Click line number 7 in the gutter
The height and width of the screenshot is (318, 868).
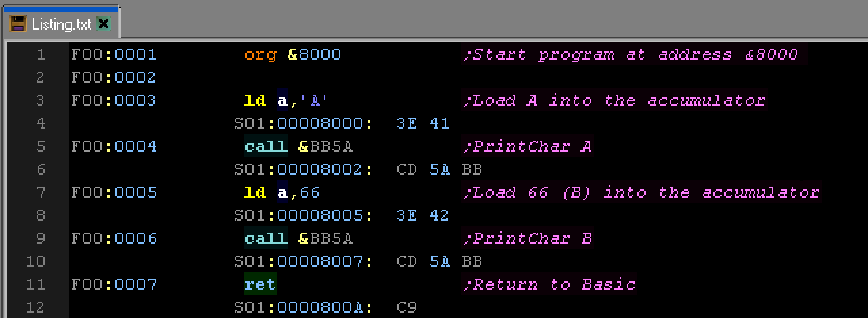click(x=39, y=192)
